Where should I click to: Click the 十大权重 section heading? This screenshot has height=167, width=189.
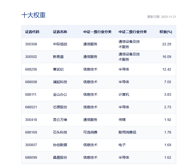(x=34, y=15)
